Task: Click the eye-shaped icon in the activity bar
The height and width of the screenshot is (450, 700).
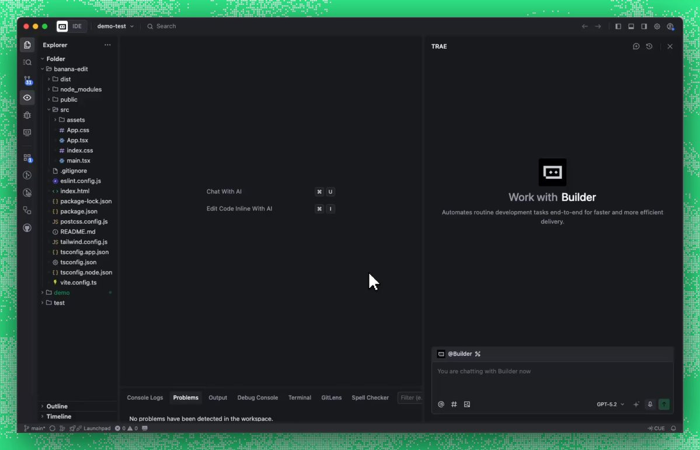Action: [x=27, y=97]
